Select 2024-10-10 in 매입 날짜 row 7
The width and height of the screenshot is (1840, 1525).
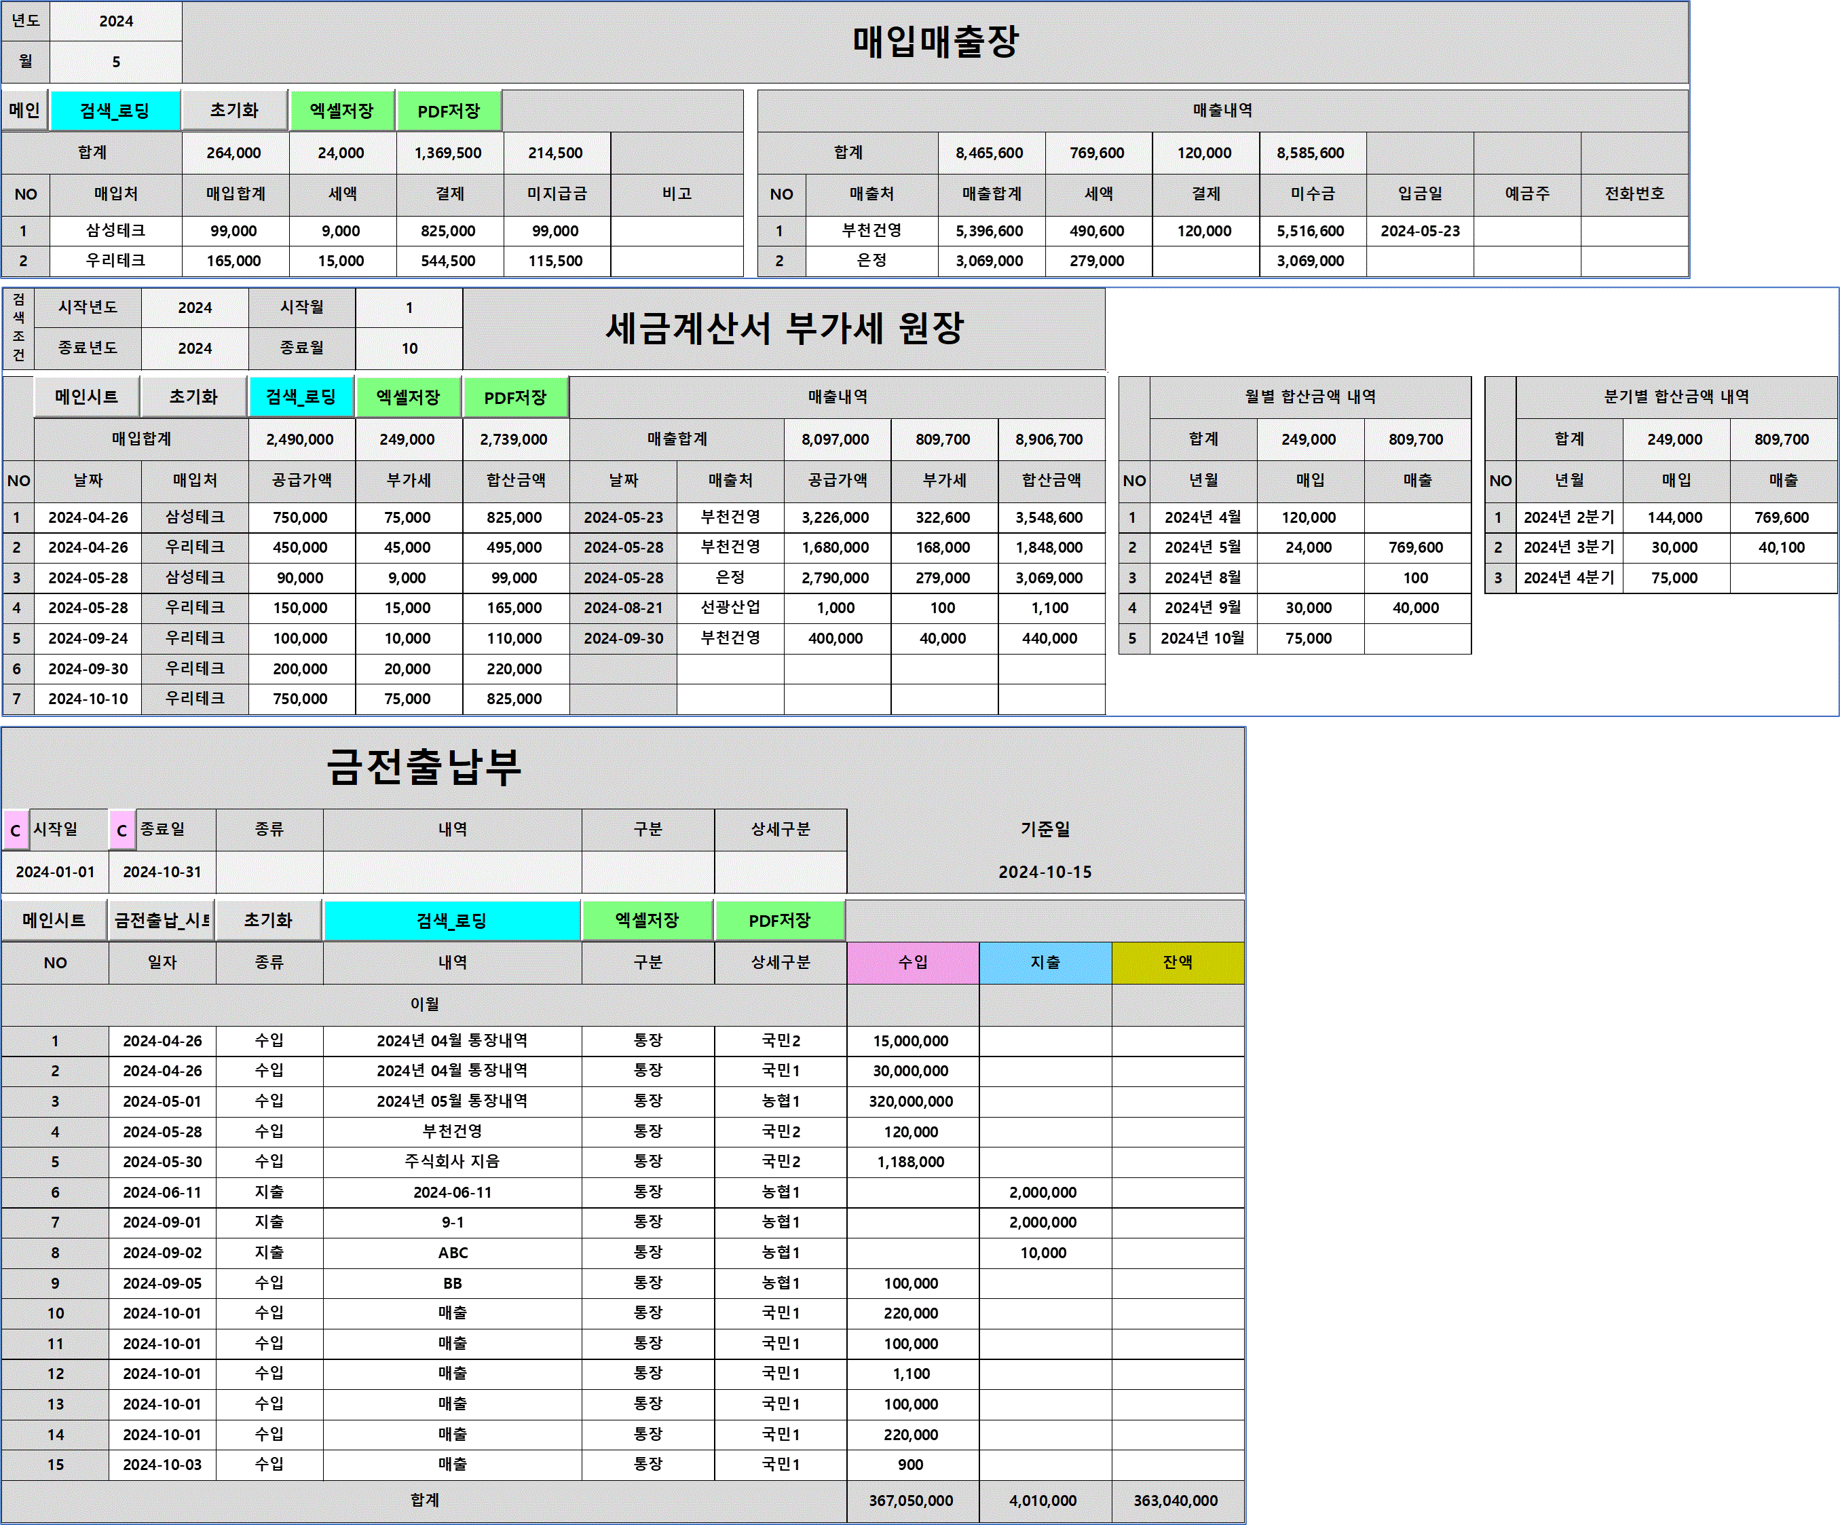(x=88, y=699)
